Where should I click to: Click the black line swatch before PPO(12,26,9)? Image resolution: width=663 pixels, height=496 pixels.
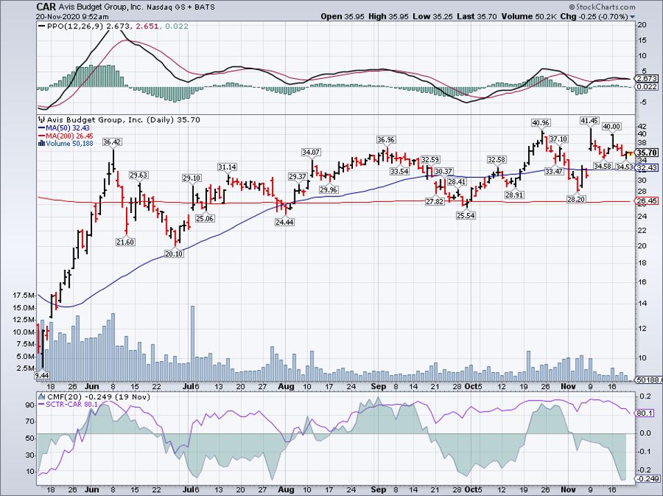click(42, 26)
